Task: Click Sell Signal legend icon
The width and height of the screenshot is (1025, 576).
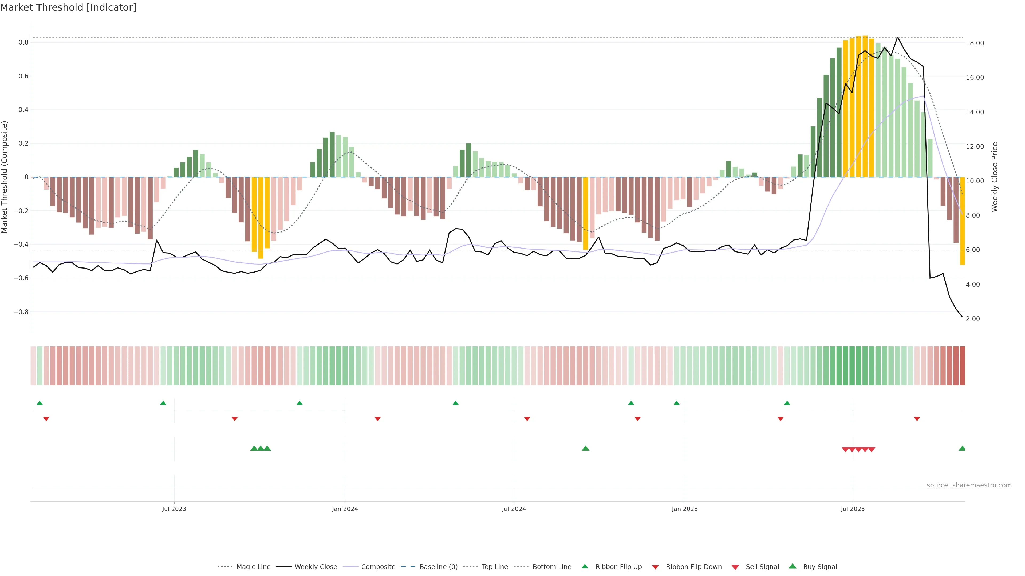Action: [x=735, y=567]
